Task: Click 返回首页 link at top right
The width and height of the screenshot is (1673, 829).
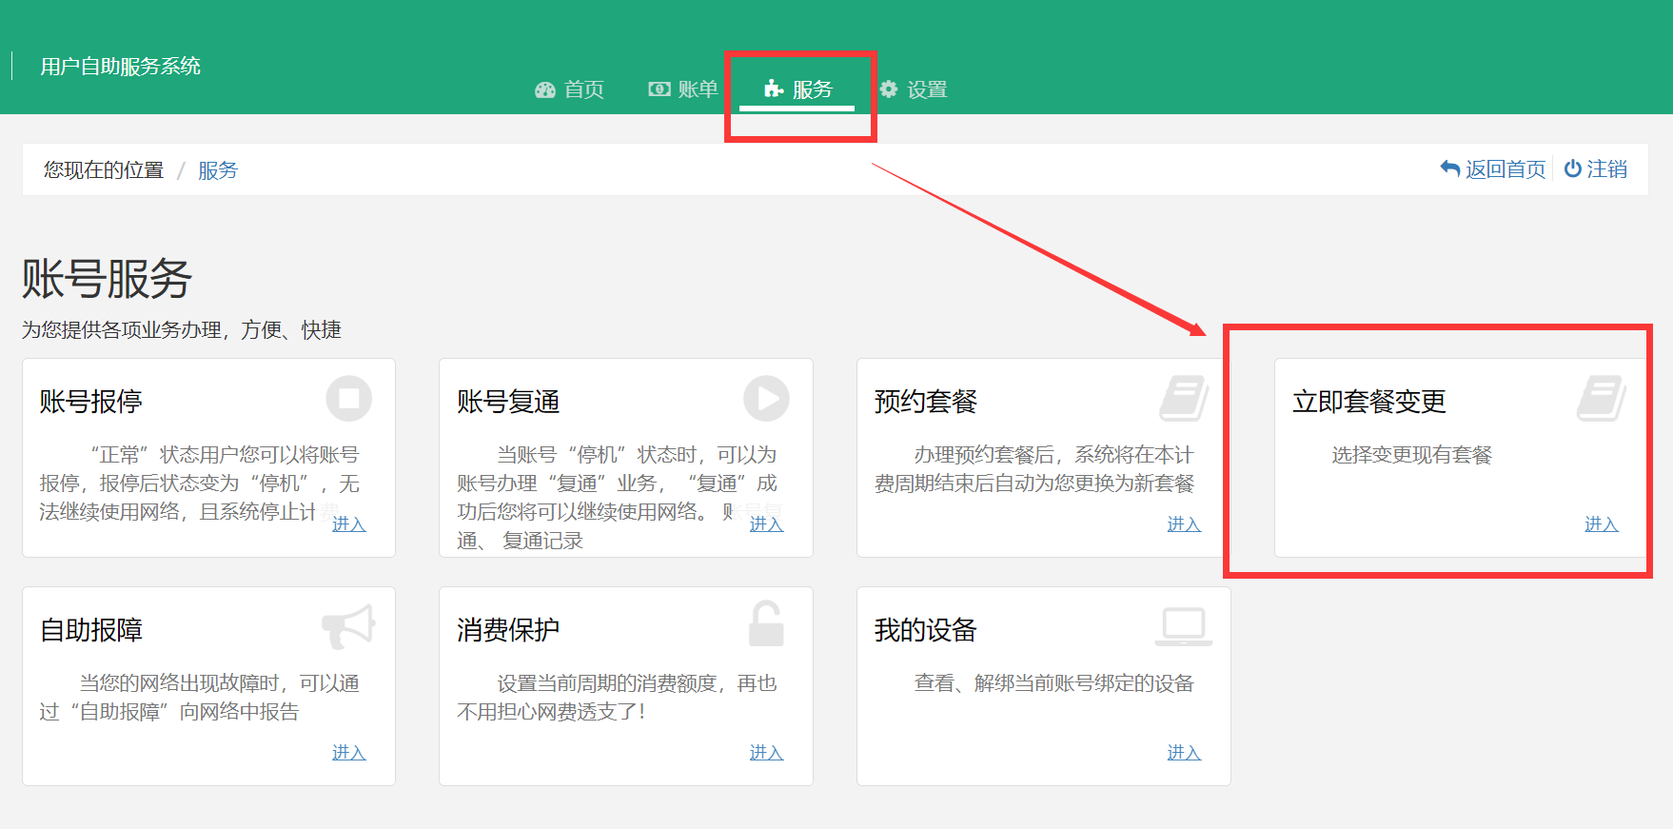Action: tap(1493, 169)
